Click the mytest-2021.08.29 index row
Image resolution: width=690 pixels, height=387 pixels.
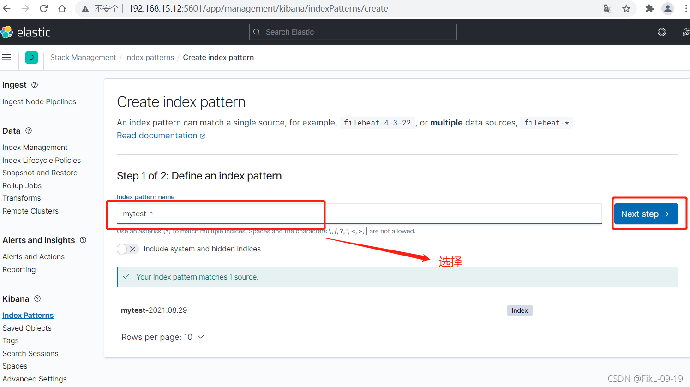click(x=397, y=310)
